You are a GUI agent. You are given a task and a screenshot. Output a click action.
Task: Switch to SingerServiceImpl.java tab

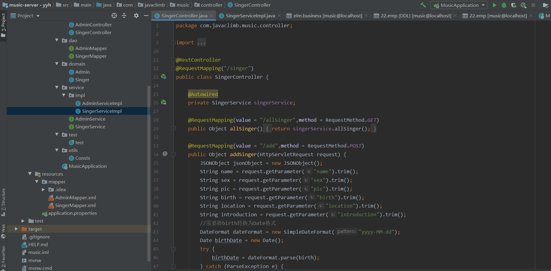tap(250, 16)
